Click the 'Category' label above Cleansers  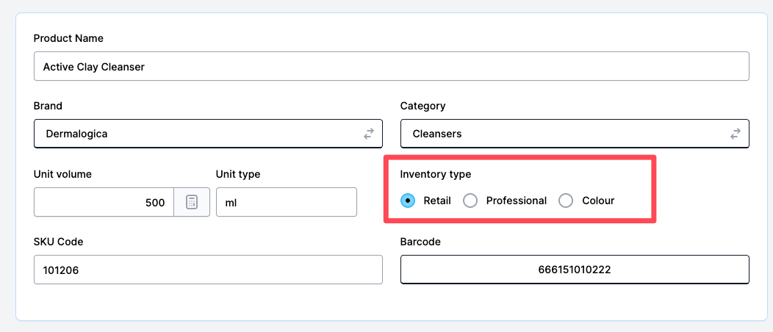tap(423, 106)
